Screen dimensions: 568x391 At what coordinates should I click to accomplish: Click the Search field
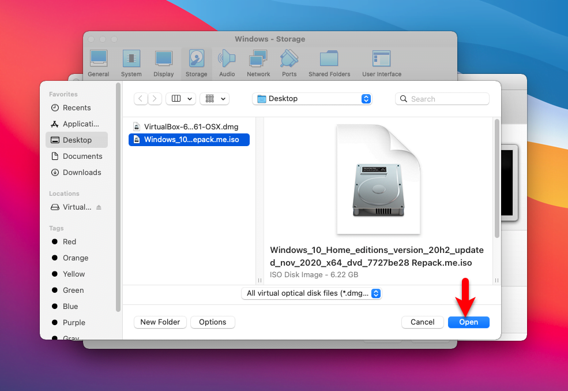coord(442,99)
